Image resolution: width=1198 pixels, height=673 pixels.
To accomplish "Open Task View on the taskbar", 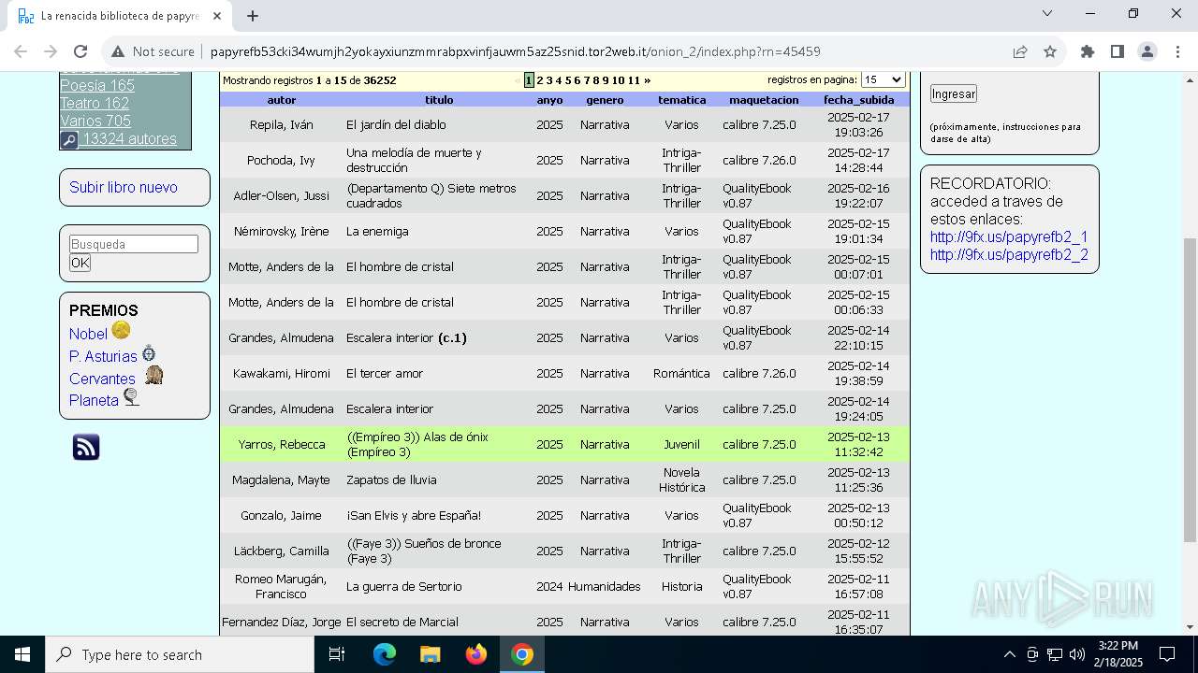I will [337, 654].
